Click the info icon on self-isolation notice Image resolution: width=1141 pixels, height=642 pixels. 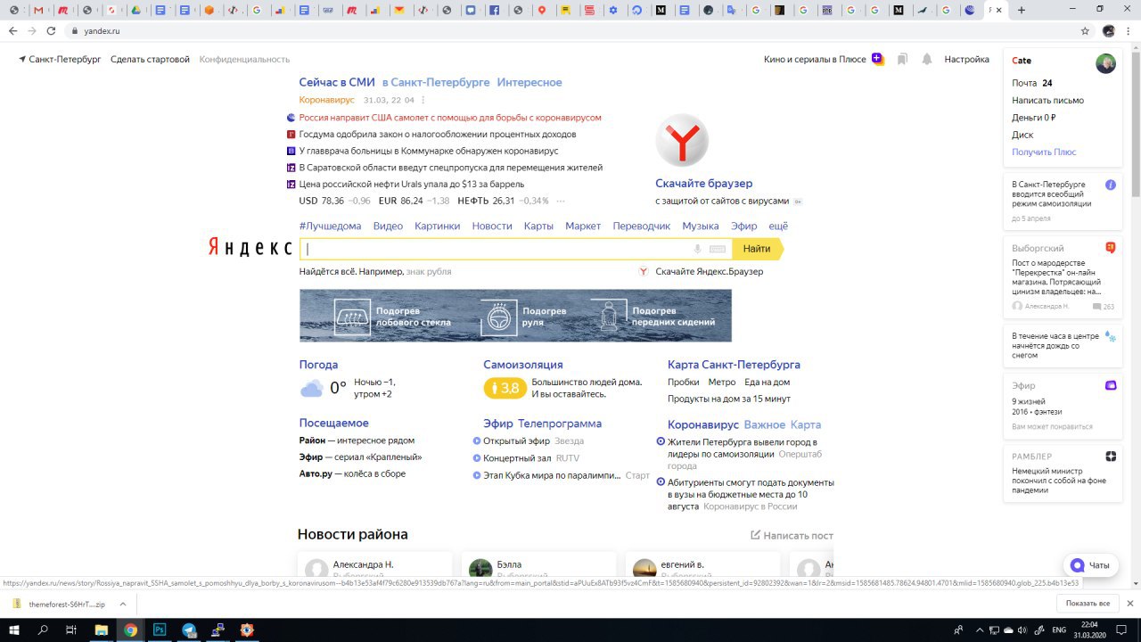1111,185
